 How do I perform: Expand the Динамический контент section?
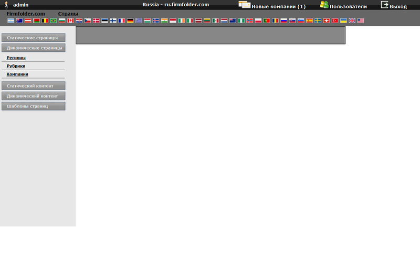point(34,96)
